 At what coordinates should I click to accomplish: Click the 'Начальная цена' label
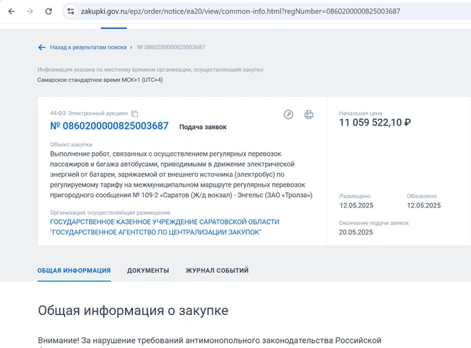coord(360,113)
